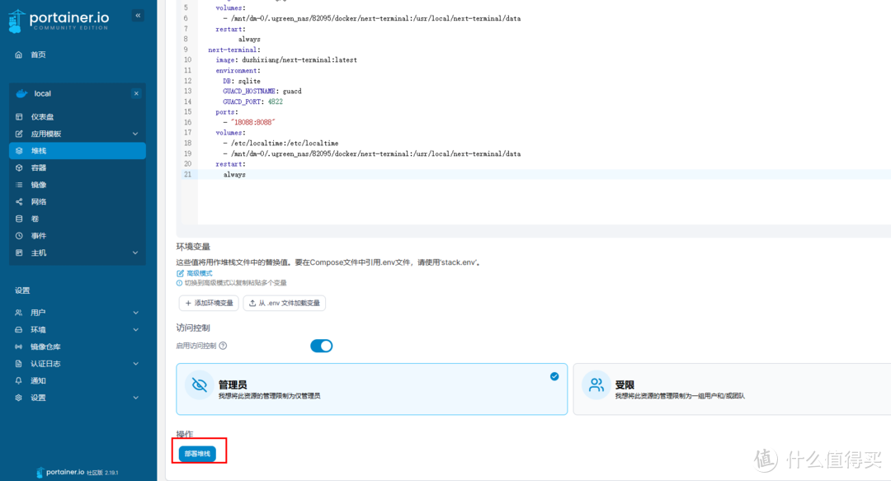Click the 访问控制 section heading

pyautogui.click(x=193, y=328)
